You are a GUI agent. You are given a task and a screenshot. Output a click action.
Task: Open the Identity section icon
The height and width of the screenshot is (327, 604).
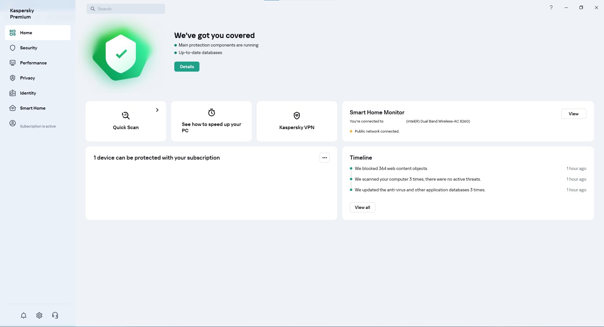click(x=12, y=93)
